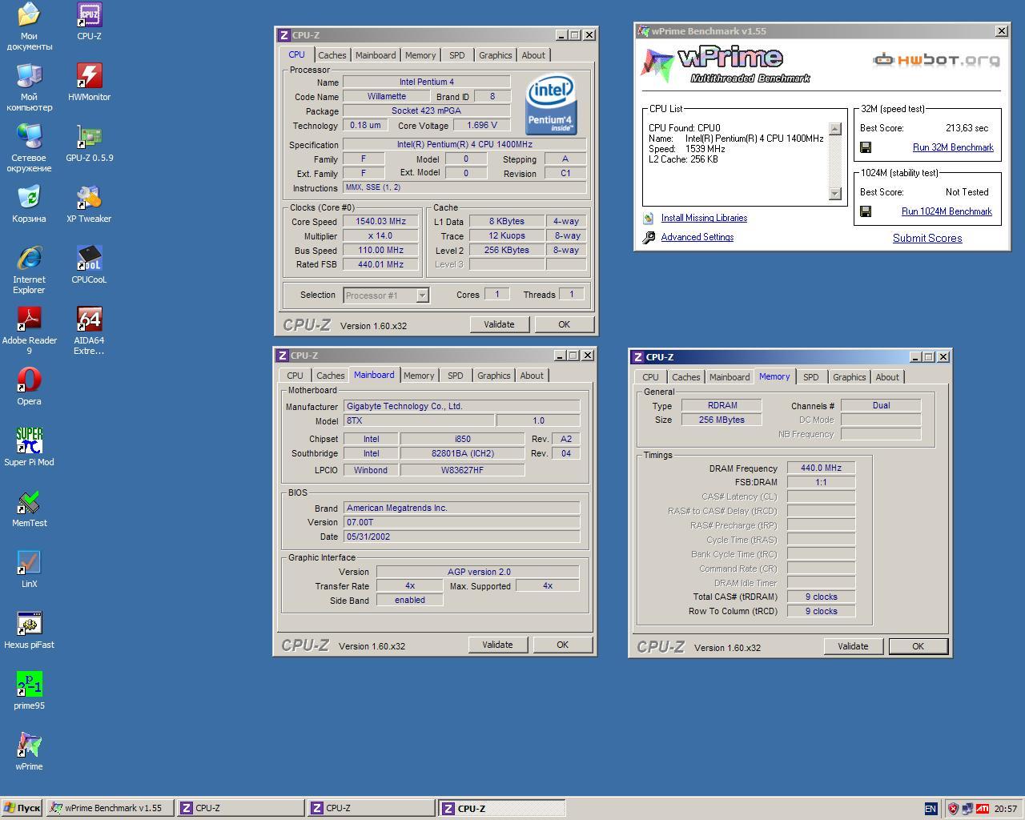Open the MemTest shortcut
The image size is (1025, 820).
[x=29, y=508]
